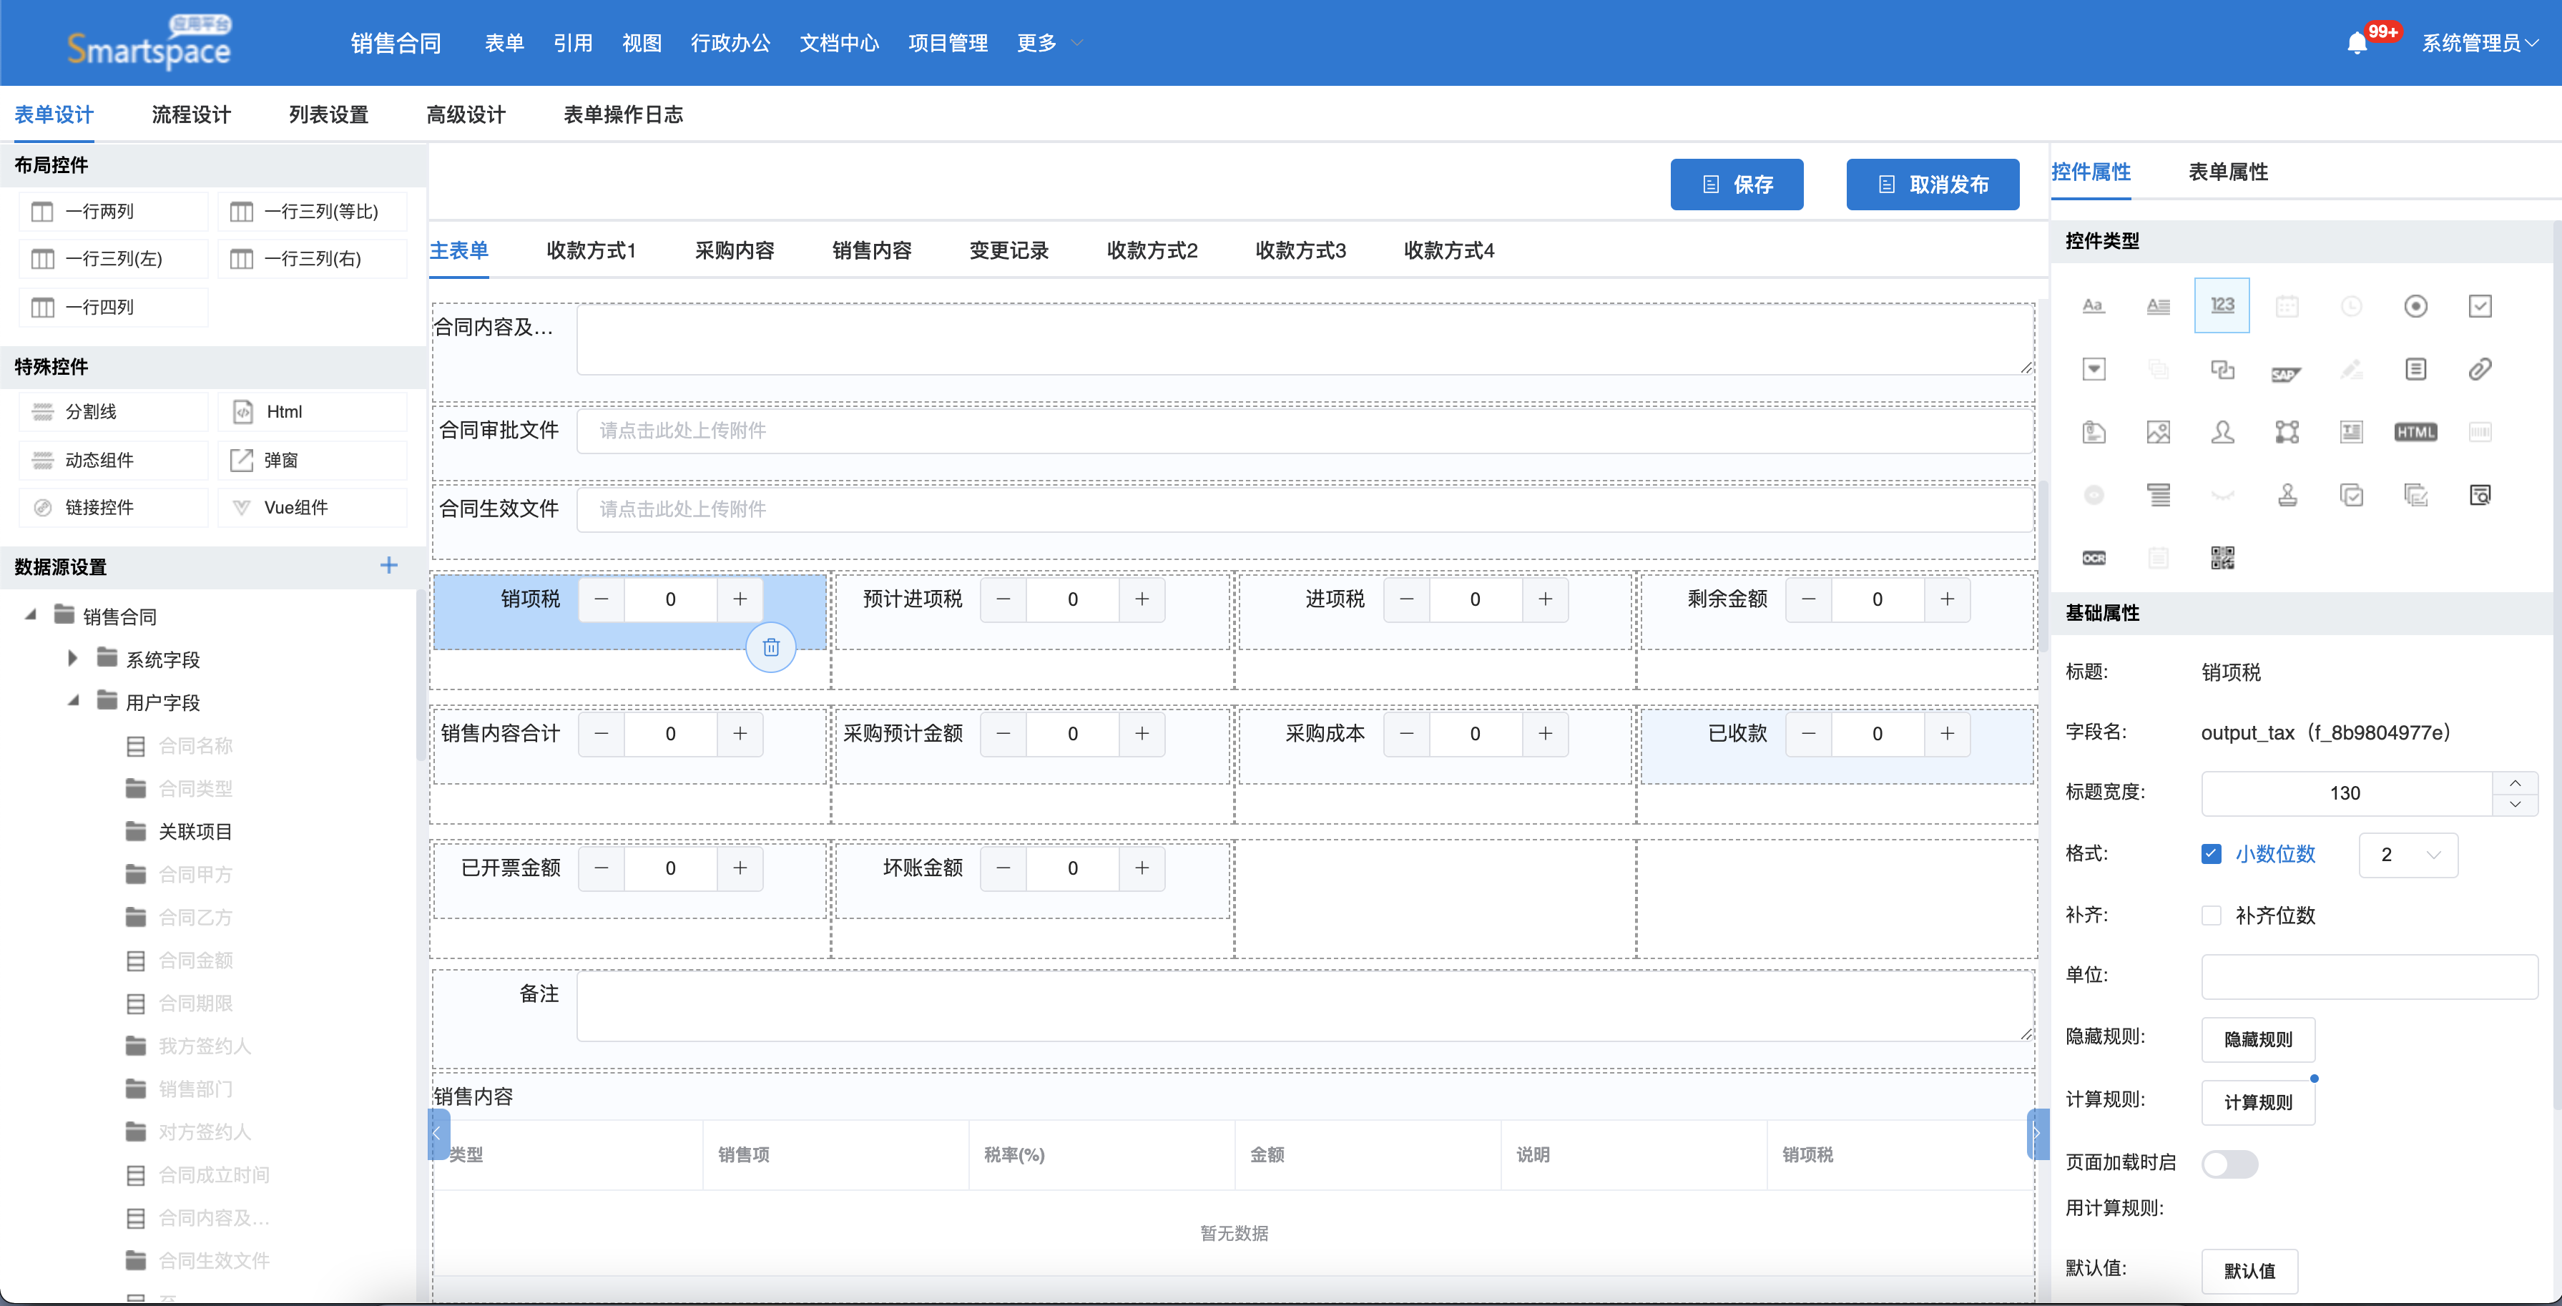This screenshot has height=1306, width=2562.
Task: Choose the QR code control type icon
Action: click(2222, 558)
